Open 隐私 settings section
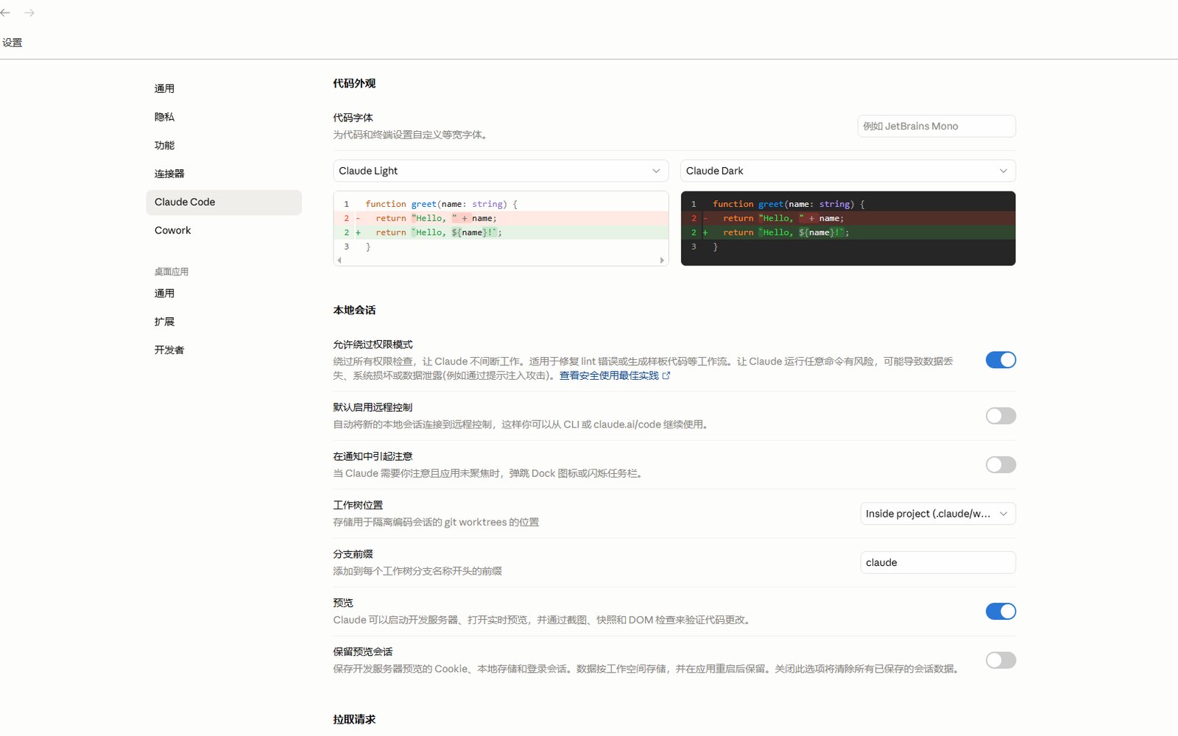The width and height of the screenshot is (1178, 736). click(x=224, y=117)
